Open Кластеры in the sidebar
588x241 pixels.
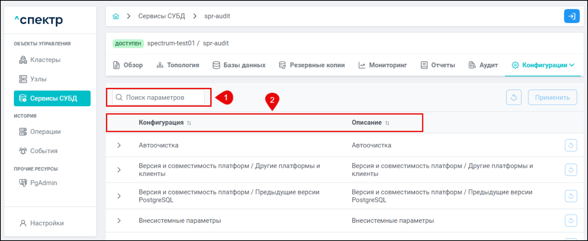[45, 60]
